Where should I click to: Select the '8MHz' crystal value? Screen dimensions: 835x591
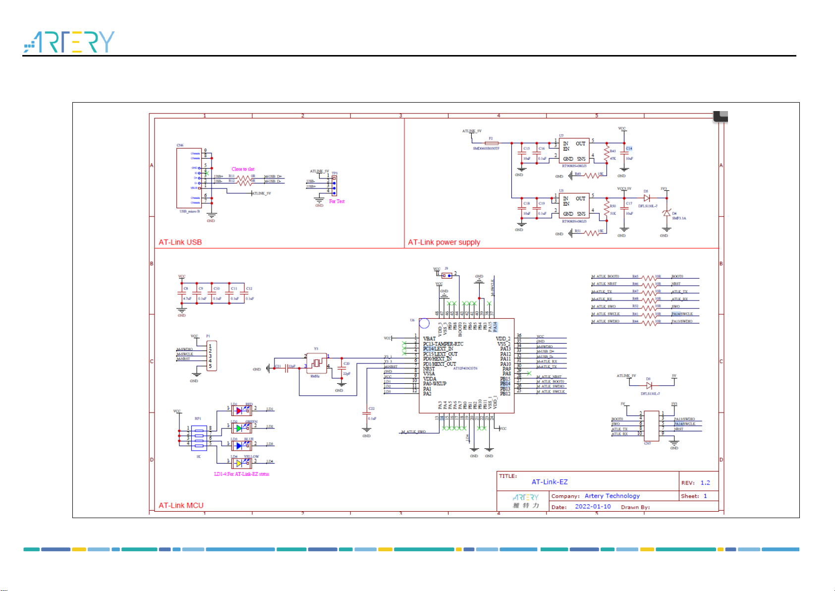tap(315, 376)
